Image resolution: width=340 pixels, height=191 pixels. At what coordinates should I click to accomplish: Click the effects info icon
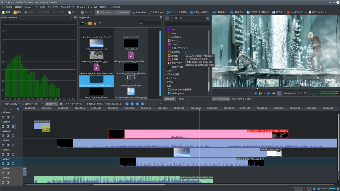click(x=208, y=19)
